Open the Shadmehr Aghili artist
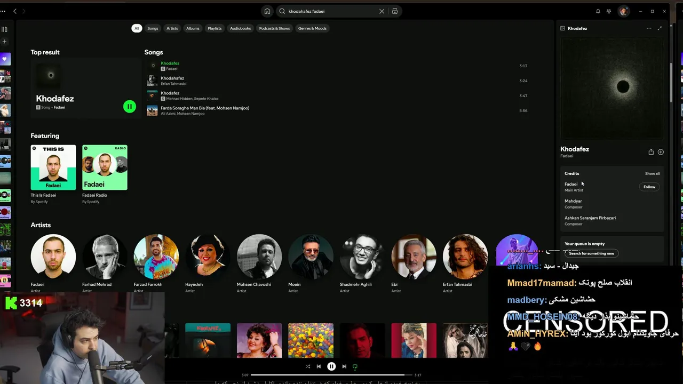 point(362,257)
